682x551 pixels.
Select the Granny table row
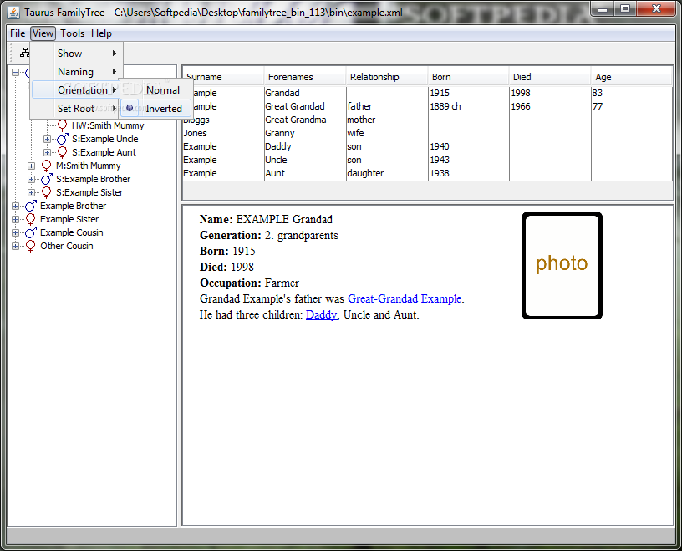pyautogui.click(x=428, y=133)
